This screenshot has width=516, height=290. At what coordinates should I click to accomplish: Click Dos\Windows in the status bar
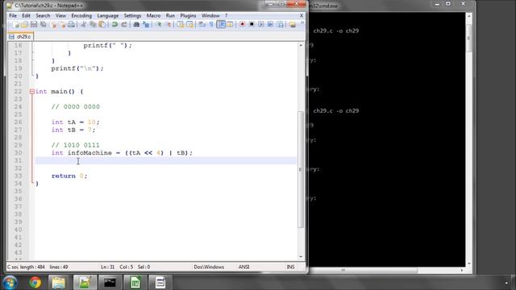pos(209,267)
